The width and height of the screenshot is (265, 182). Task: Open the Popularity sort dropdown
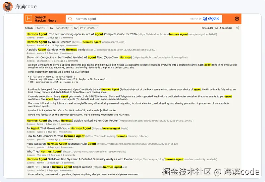tap(63, 28)
